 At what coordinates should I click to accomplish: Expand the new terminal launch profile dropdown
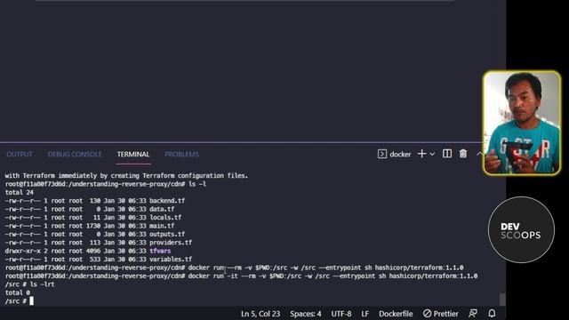pos(432,154)
